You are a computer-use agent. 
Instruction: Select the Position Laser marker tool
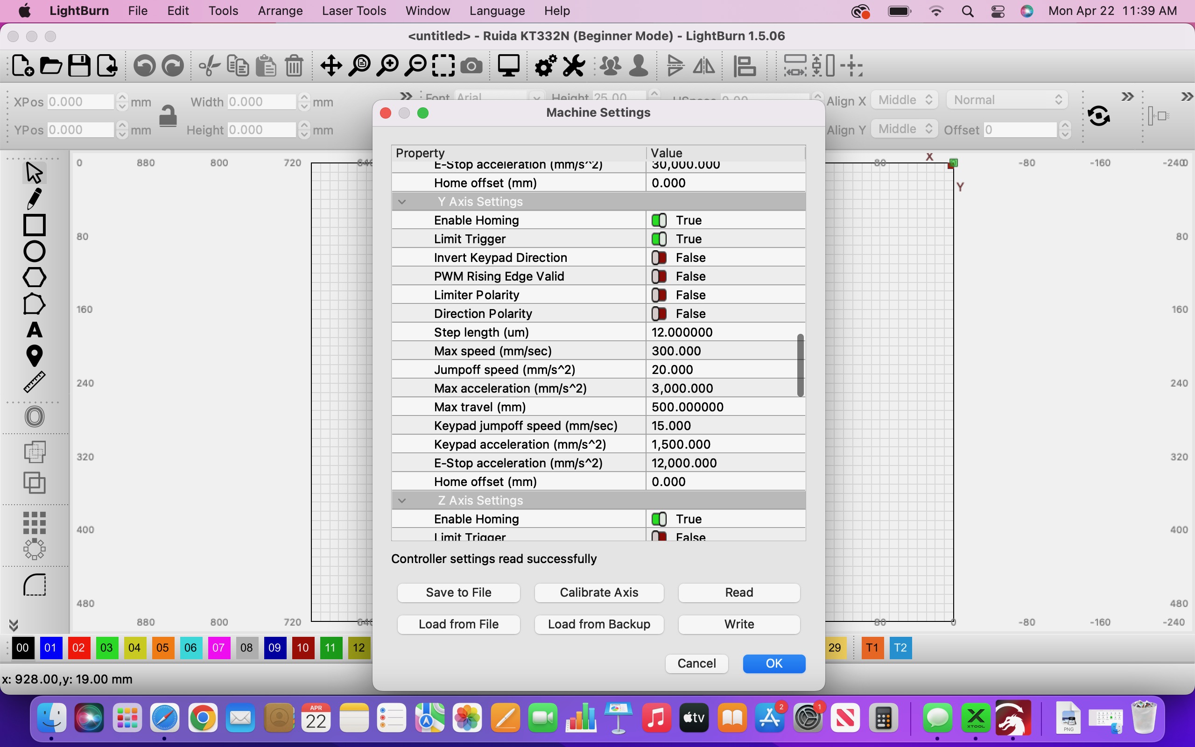[x=34, y=356]
